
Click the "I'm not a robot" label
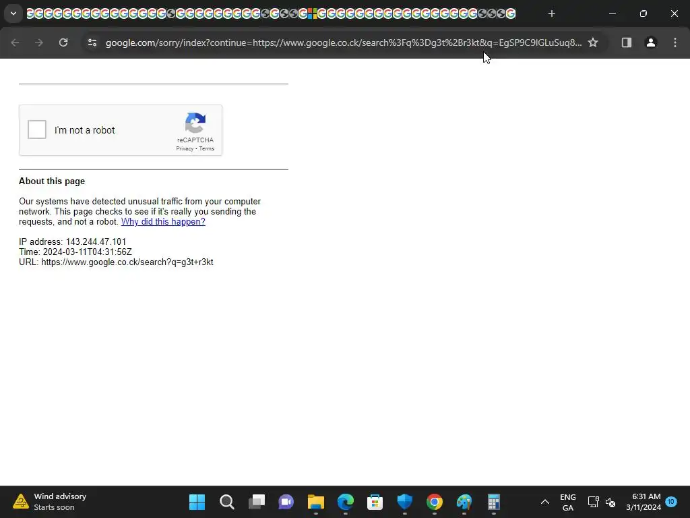[84, 130]
